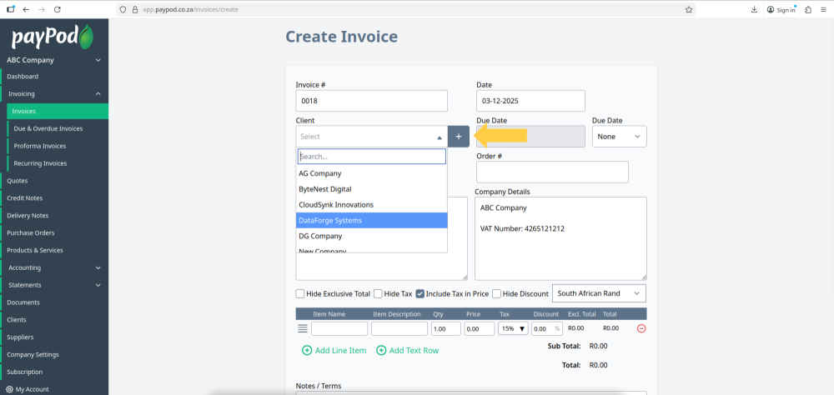Remove line item with red minus icon

pos(641,328)
